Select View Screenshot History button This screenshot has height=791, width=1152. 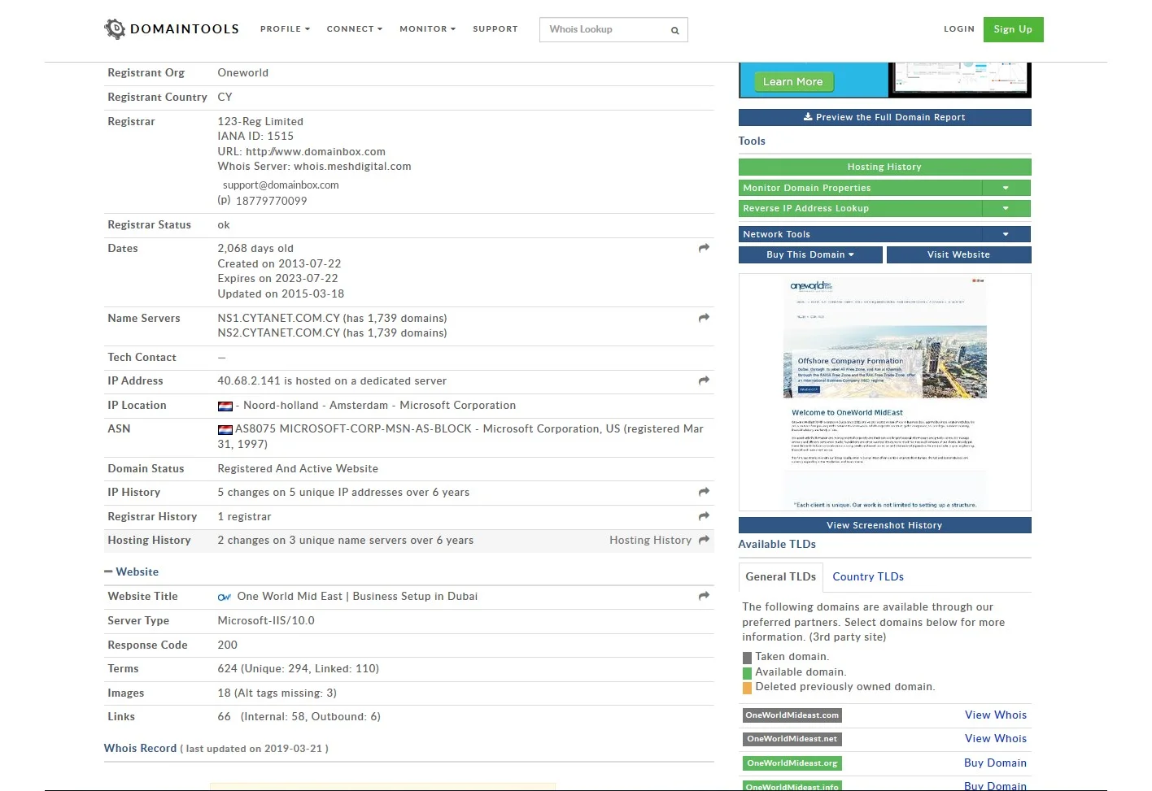click(x=884, y=525)
